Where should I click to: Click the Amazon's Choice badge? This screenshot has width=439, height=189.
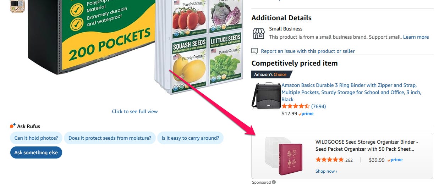(x=271, y=74)
